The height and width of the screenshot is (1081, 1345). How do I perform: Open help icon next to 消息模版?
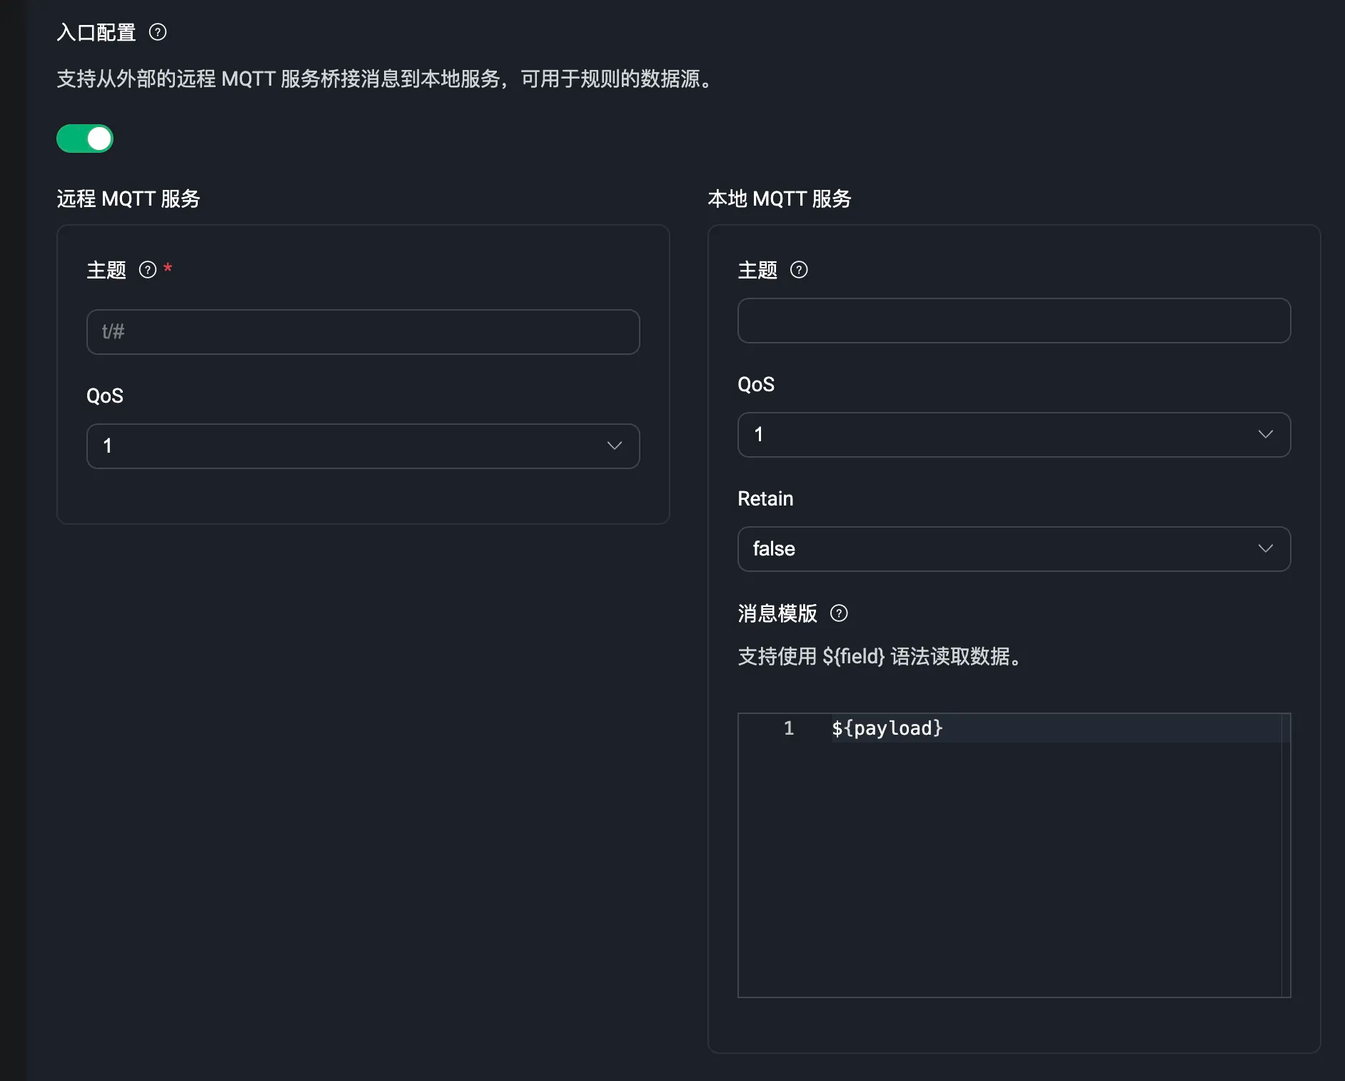(839, 613)
